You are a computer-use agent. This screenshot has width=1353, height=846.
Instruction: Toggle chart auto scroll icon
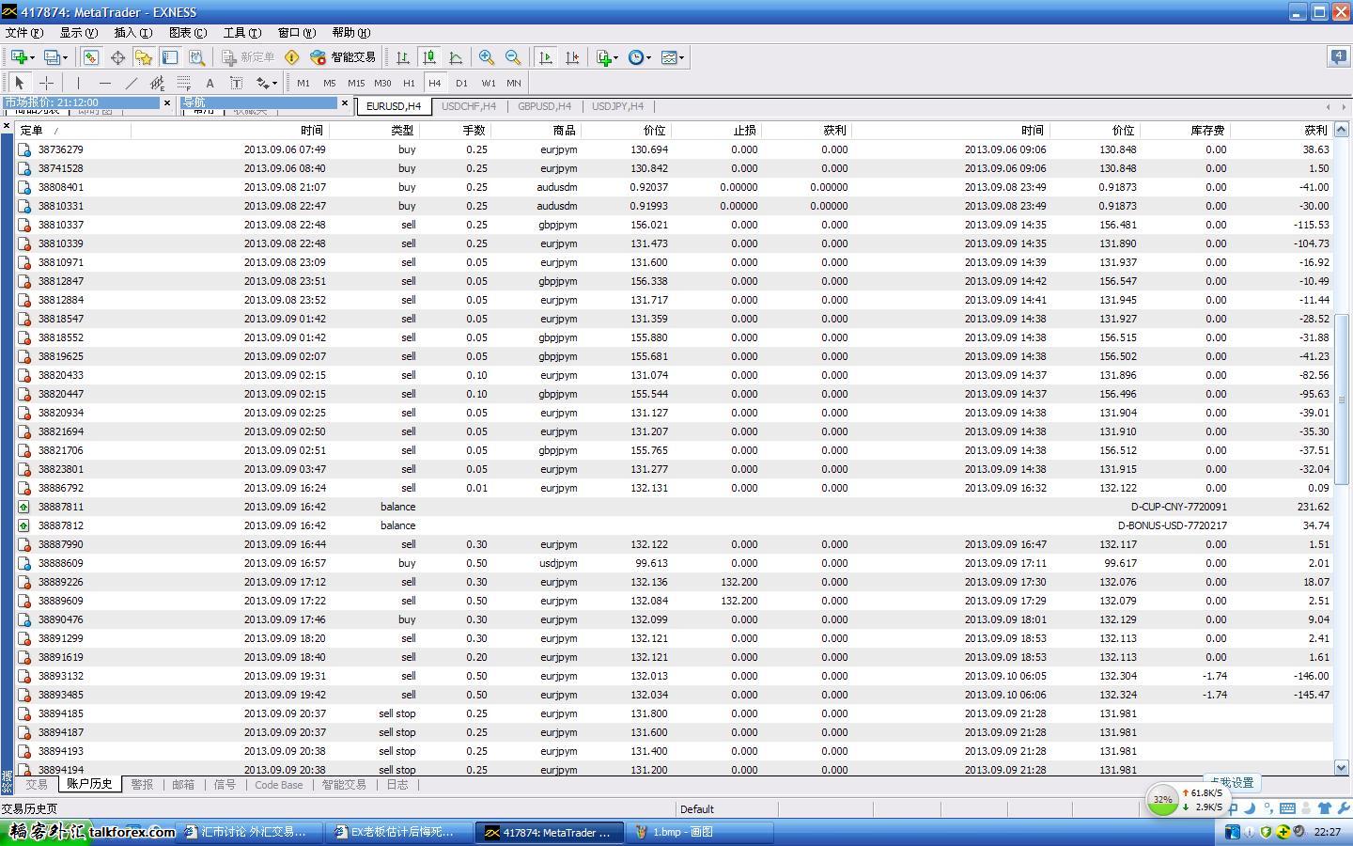click(x=545, y=57)
